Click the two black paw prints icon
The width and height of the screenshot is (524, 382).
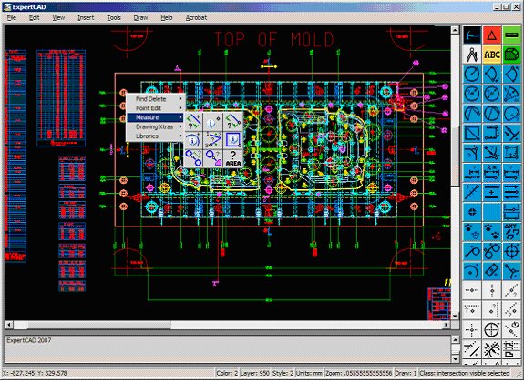(x=491, y=232)
